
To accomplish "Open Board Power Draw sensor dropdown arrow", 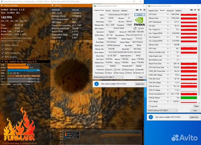I will (x=168, y=64).
